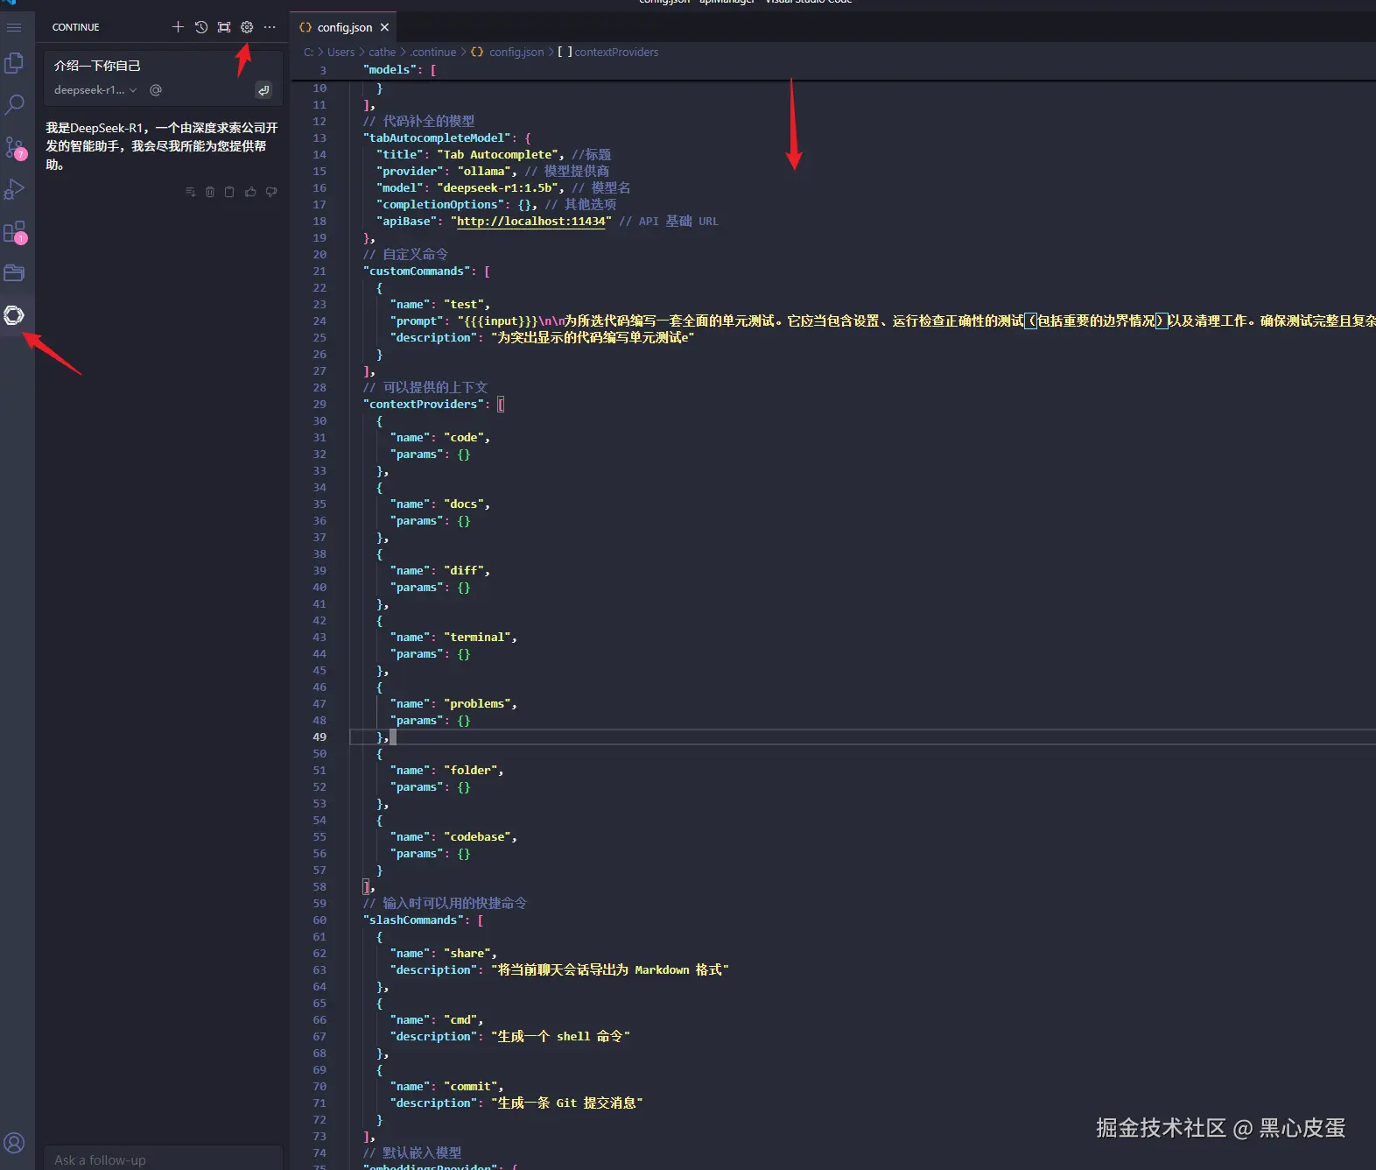Click the 生成一条 Git 提交消息 description
1376x1170 pixels.
[x=567, y=1103]
